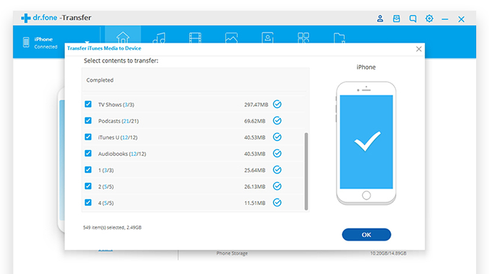Minimize the dr.fone window

click(445, 19)
